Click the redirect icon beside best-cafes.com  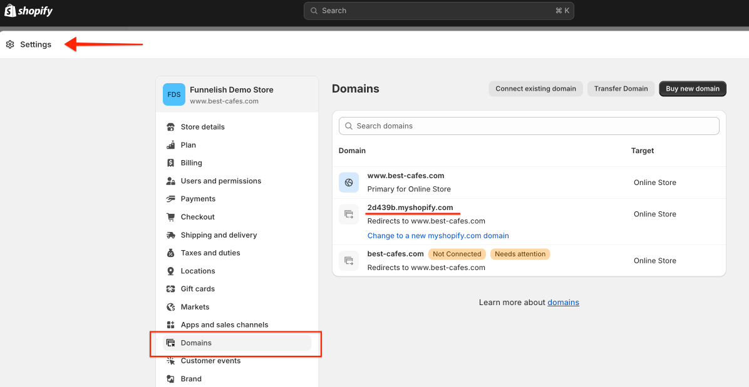pyautogui.click(x=349, y=261)
